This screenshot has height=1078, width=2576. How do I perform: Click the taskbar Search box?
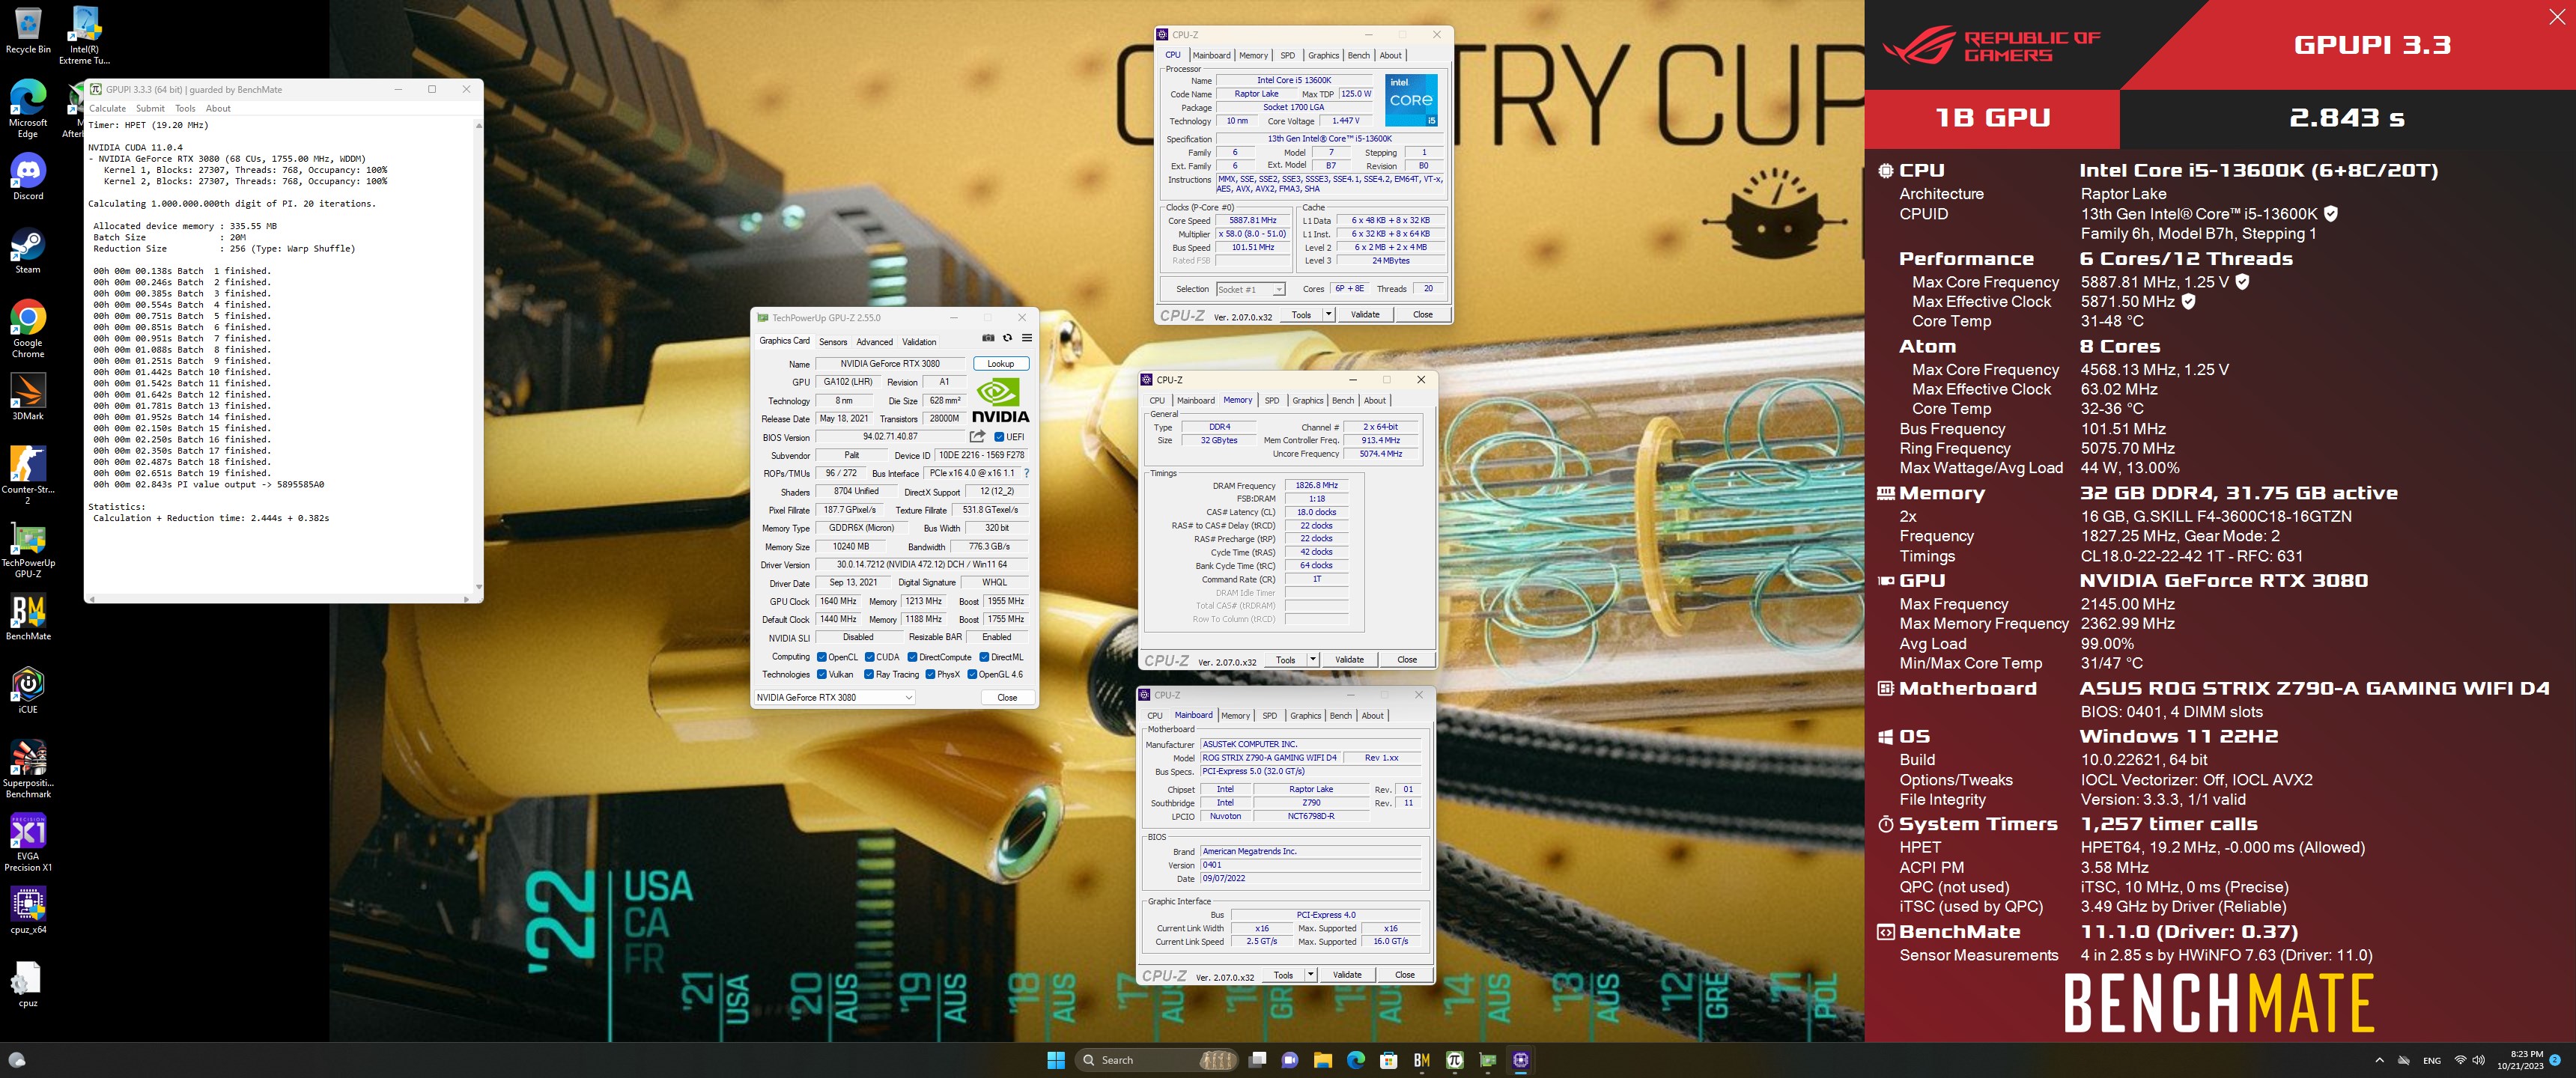[1157, 1060]
